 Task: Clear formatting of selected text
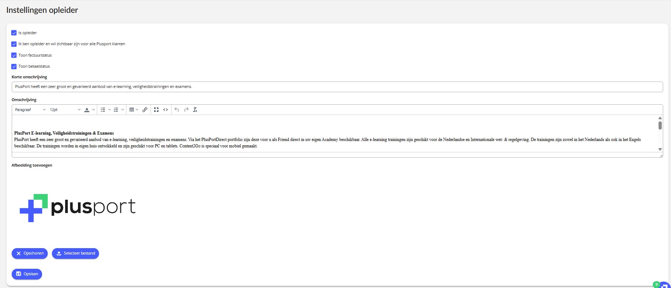195,110
